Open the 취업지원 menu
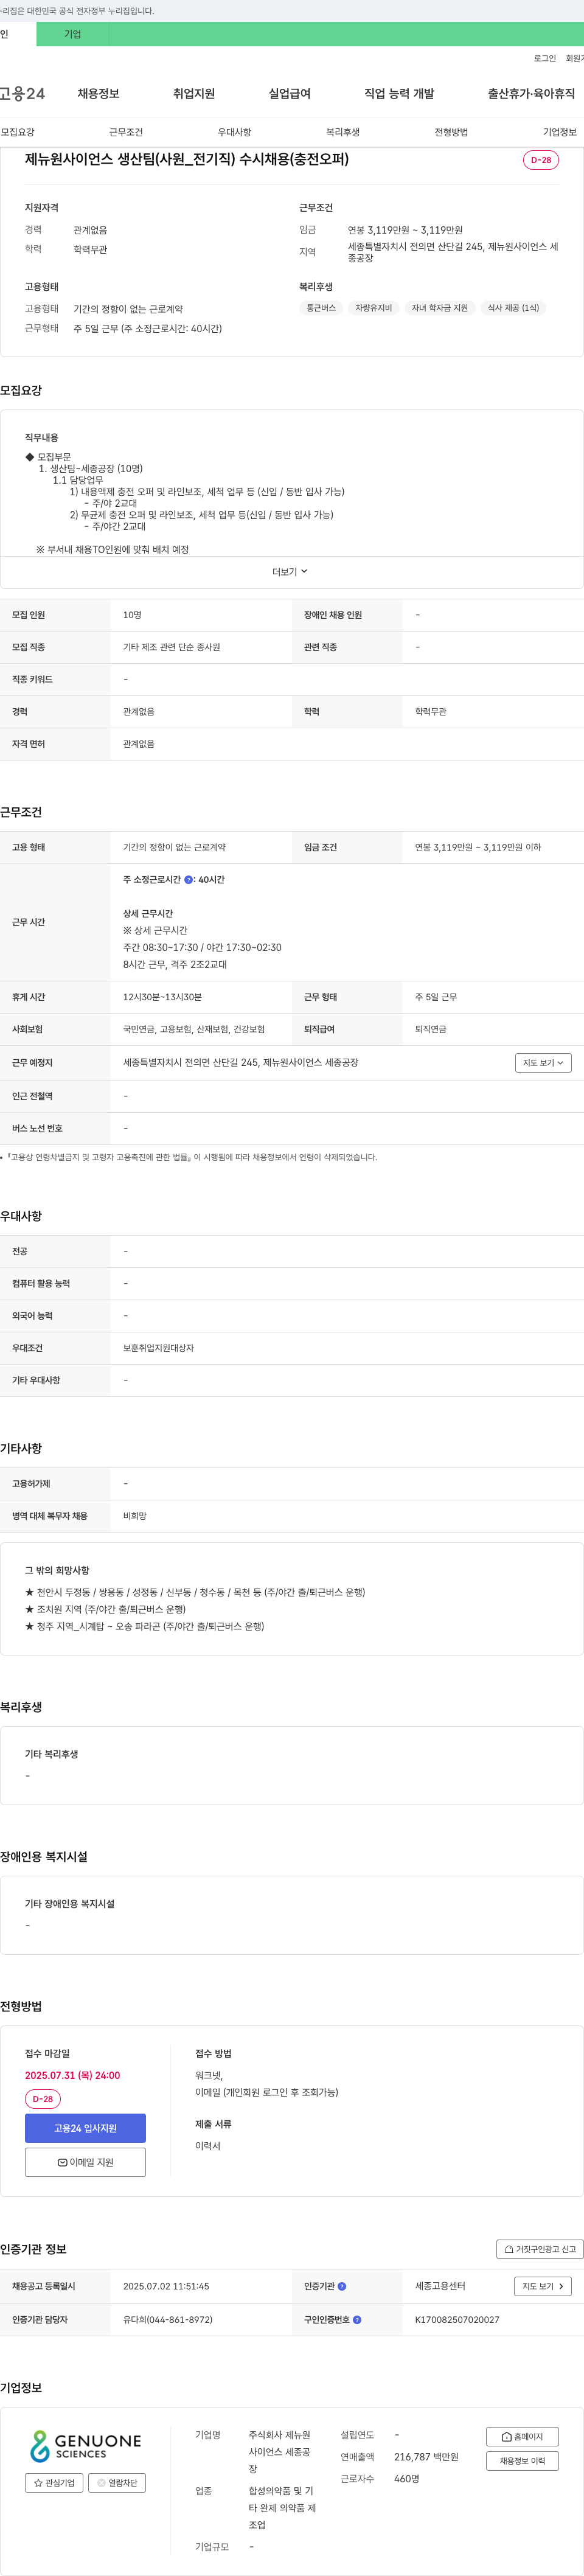This screenshot has width=584, height=2576. 194,93
